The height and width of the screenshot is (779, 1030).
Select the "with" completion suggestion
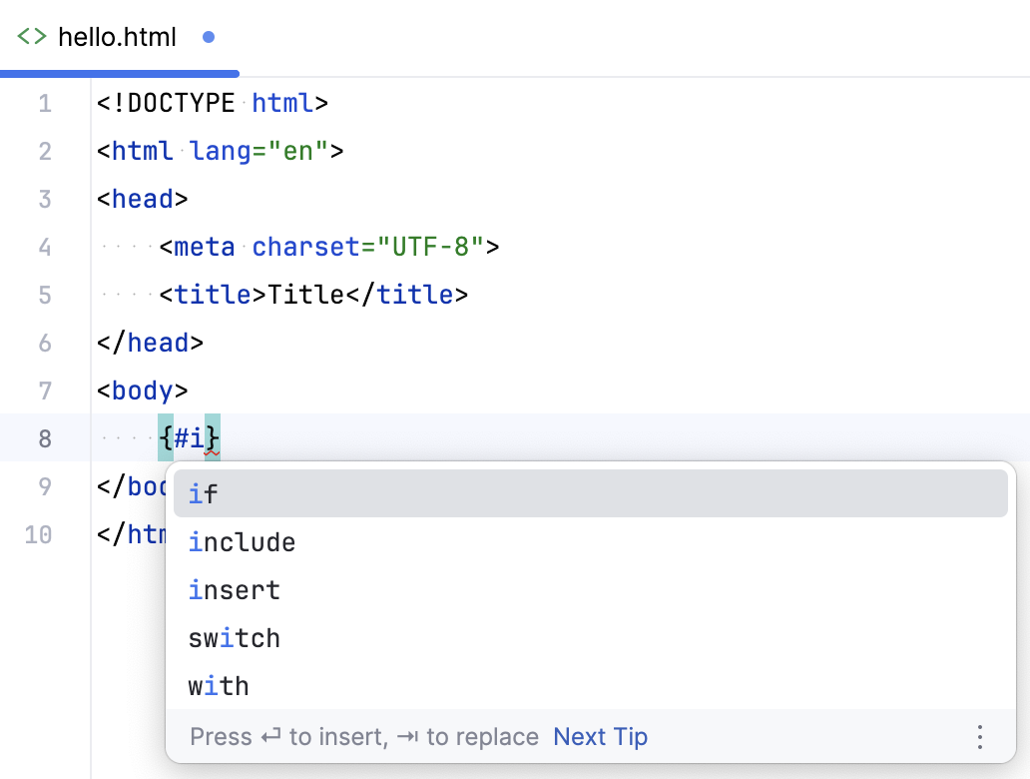tap(219, 685)
